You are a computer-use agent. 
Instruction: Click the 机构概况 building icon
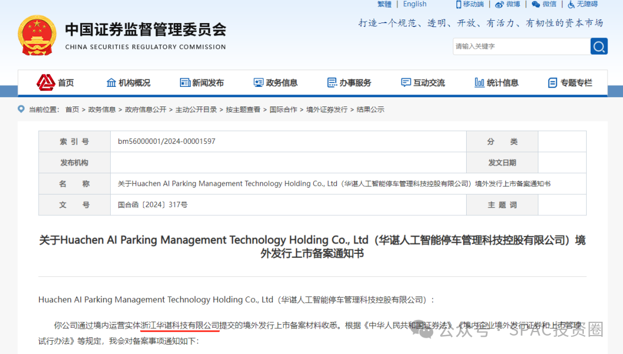[111, 82]
